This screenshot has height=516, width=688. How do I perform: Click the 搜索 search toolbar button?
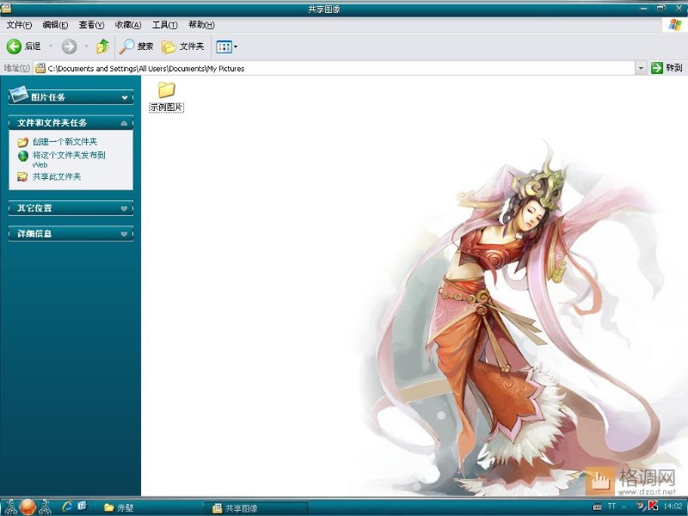point(137,46)
